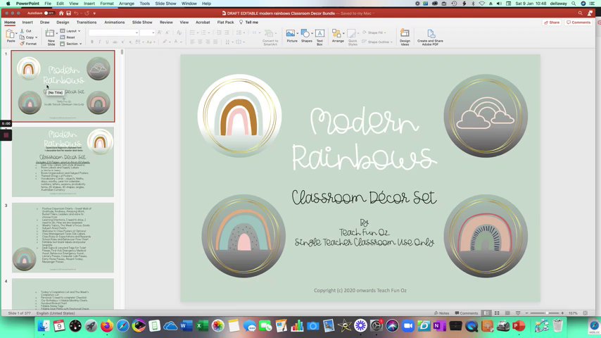Viewport: 601px width, 338px height.
Task: Open the Format menu in menu bar
Action: tap(107, 4)
